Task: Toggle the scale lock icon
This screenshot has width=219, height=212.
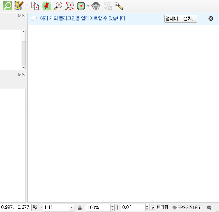Action: point(80,208)
